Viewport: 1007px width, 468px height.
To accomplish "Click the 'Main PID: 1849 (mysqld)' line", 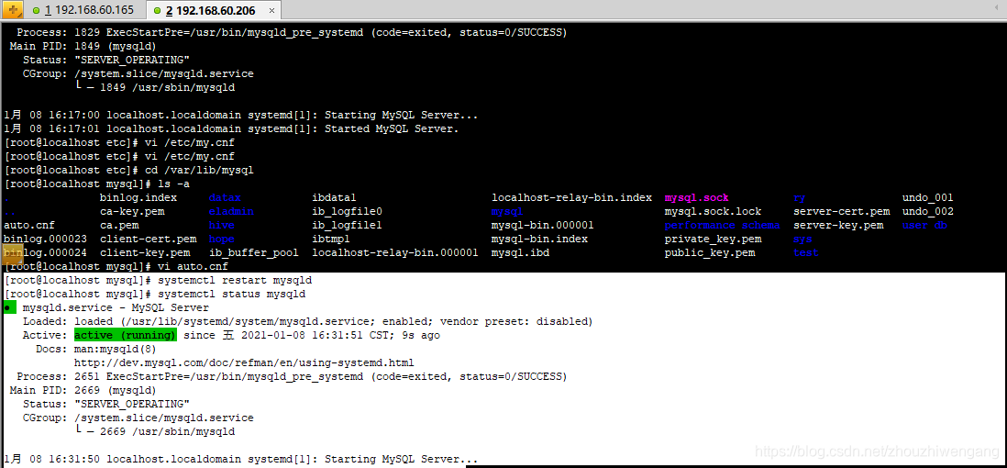I will point(83,46).
